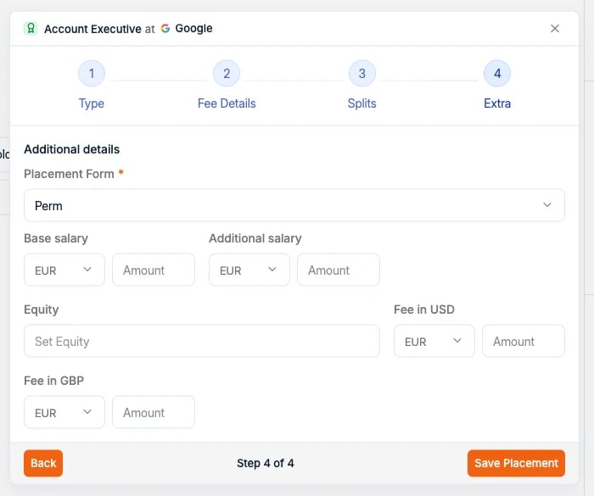Switch to the Splits step label
The image size is (594, 496).
[x=362, y=103]
